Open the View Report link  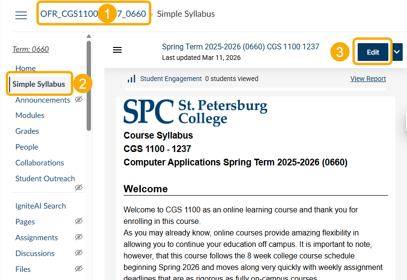[x=368, y=79]
